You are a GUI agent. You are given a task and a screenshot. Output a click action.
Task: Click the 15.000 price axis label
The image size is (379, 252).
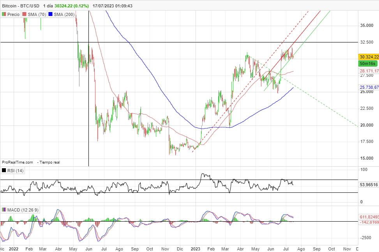[367, 158]
